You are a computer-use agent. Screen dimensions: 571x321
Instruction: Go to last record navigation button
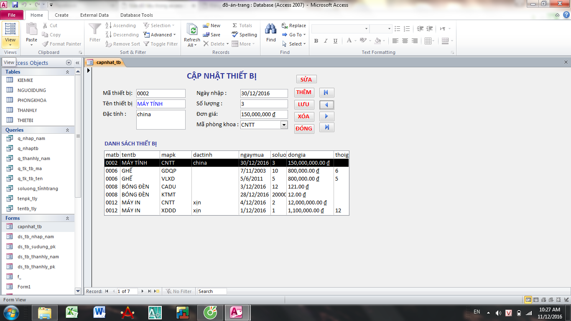tap(326, 127)
